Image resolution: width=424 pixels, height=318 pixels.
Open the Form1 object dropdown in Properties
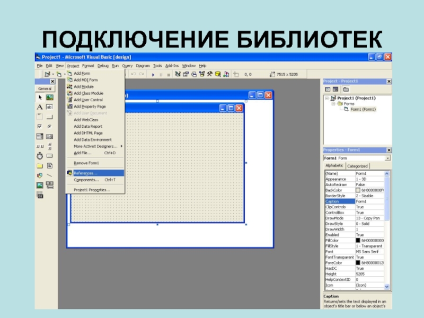click(x=388, y=158)
